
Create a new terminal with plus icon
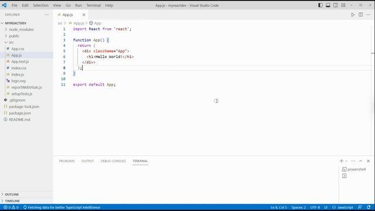pyautogui.click(x=341, y=161)
